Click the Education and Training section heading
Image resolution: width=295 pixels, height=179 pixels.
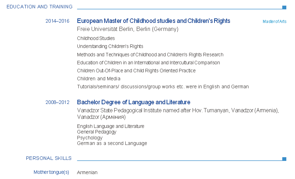(x=40, y=7)
